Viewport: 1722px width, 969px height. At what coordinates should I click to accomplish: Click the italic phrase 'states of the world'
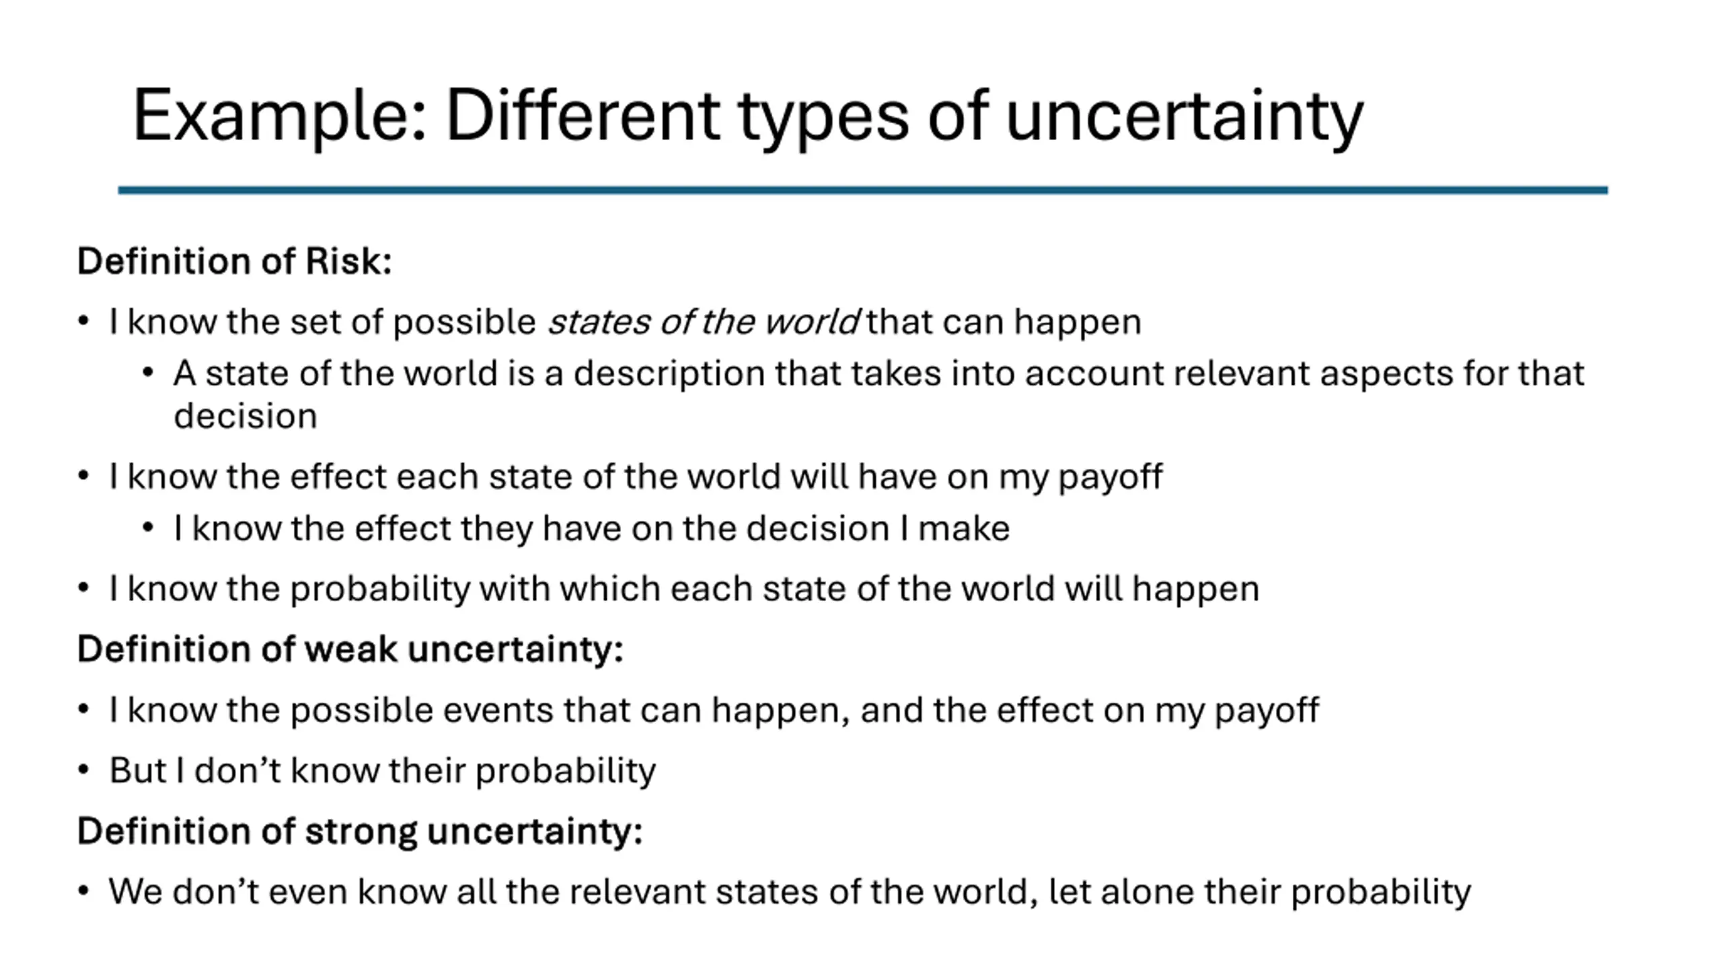(703, 322)
